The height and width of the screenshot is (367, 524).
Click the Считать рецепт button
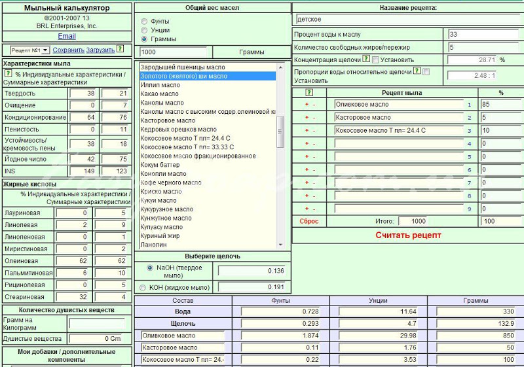pyautogui.click(x=408, y=236)
